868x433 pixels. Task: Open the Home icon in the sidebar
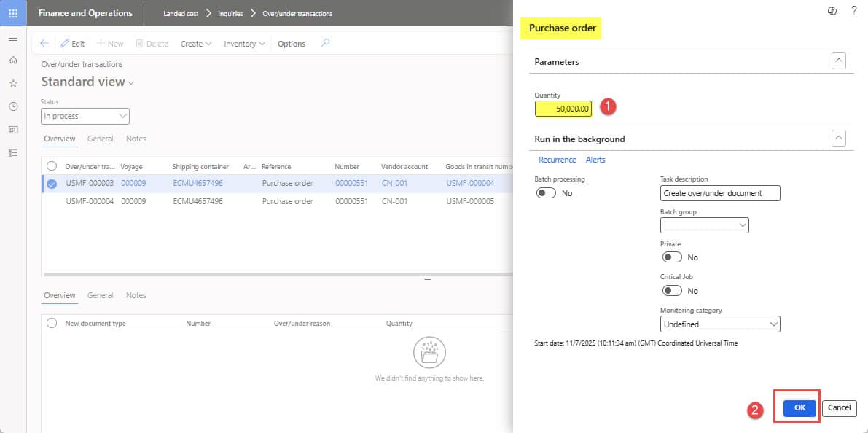[x=12, y=61]
